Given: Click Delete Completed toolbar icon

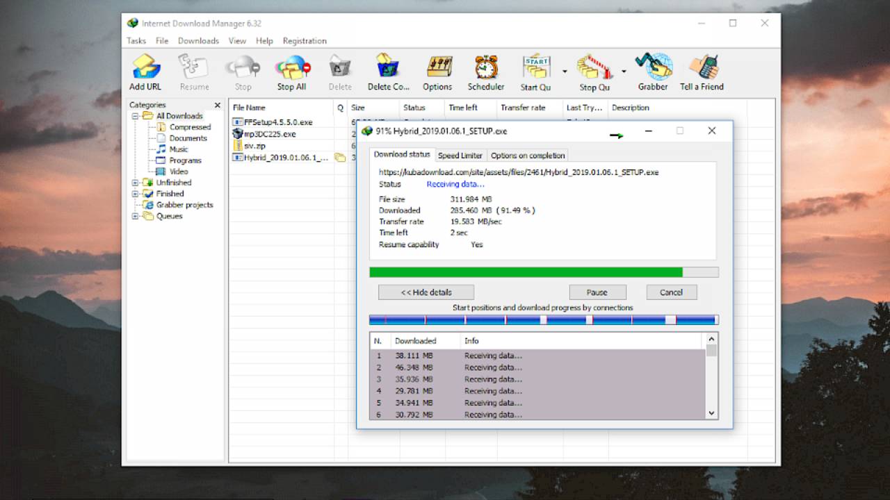Looking at the screenshot, I should click(388, 68).
